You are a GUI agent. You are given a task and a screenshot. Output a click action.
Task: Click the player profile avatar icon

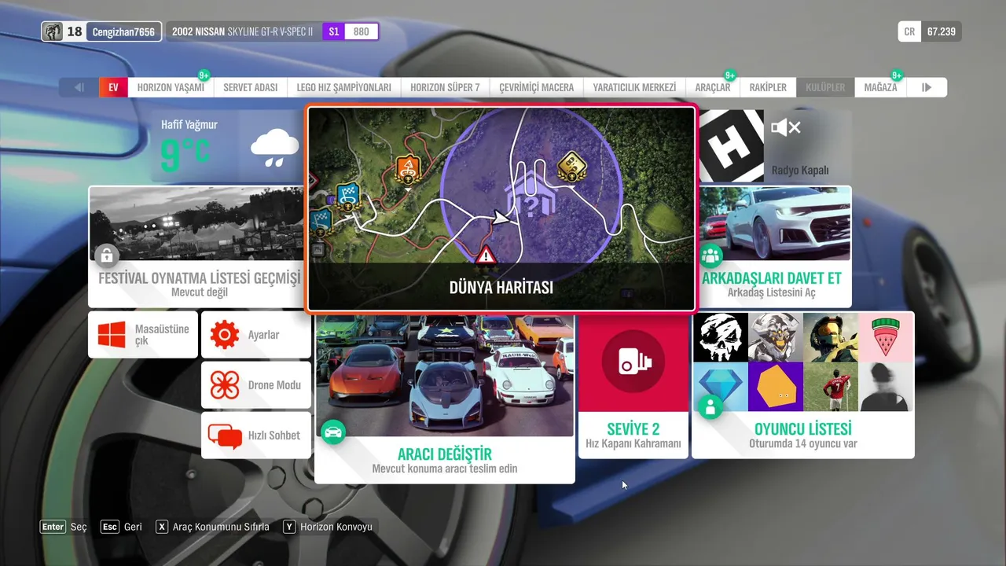(x=52, y=31)
